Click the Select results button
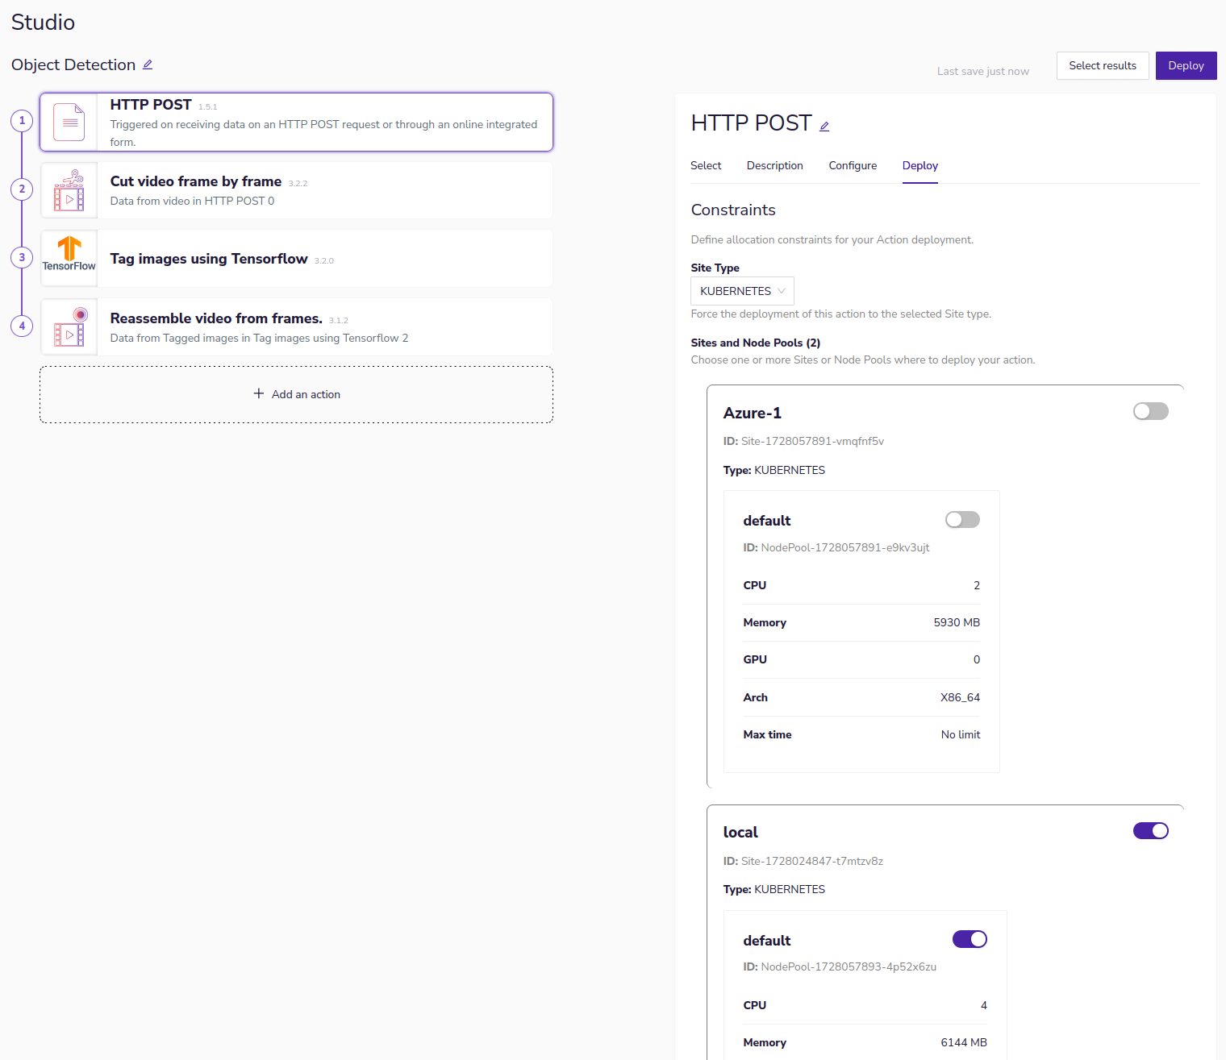This screenshot has width=1226, height=1060. tap(1102, 66)
